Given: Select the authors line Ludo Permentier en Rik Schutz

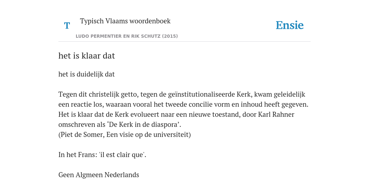Looking at the screenshot, I should coord(126,36).
